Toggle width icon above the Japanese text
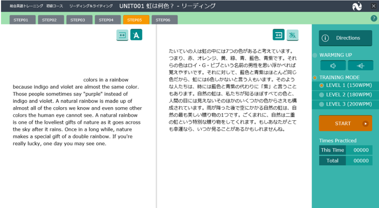The width and height of the screenshot is (379, 208). [278, 35]
